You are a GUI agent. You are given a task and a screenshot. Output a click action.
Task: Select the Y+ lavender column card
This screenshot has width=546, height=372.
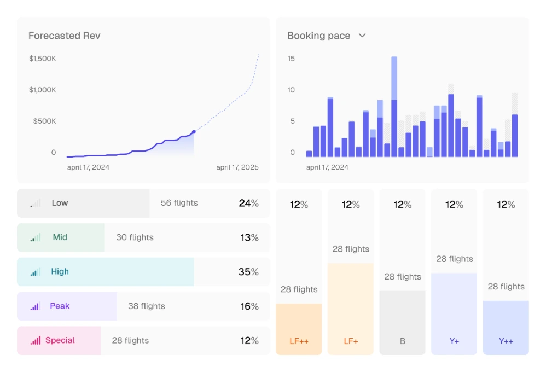(454, 272)
